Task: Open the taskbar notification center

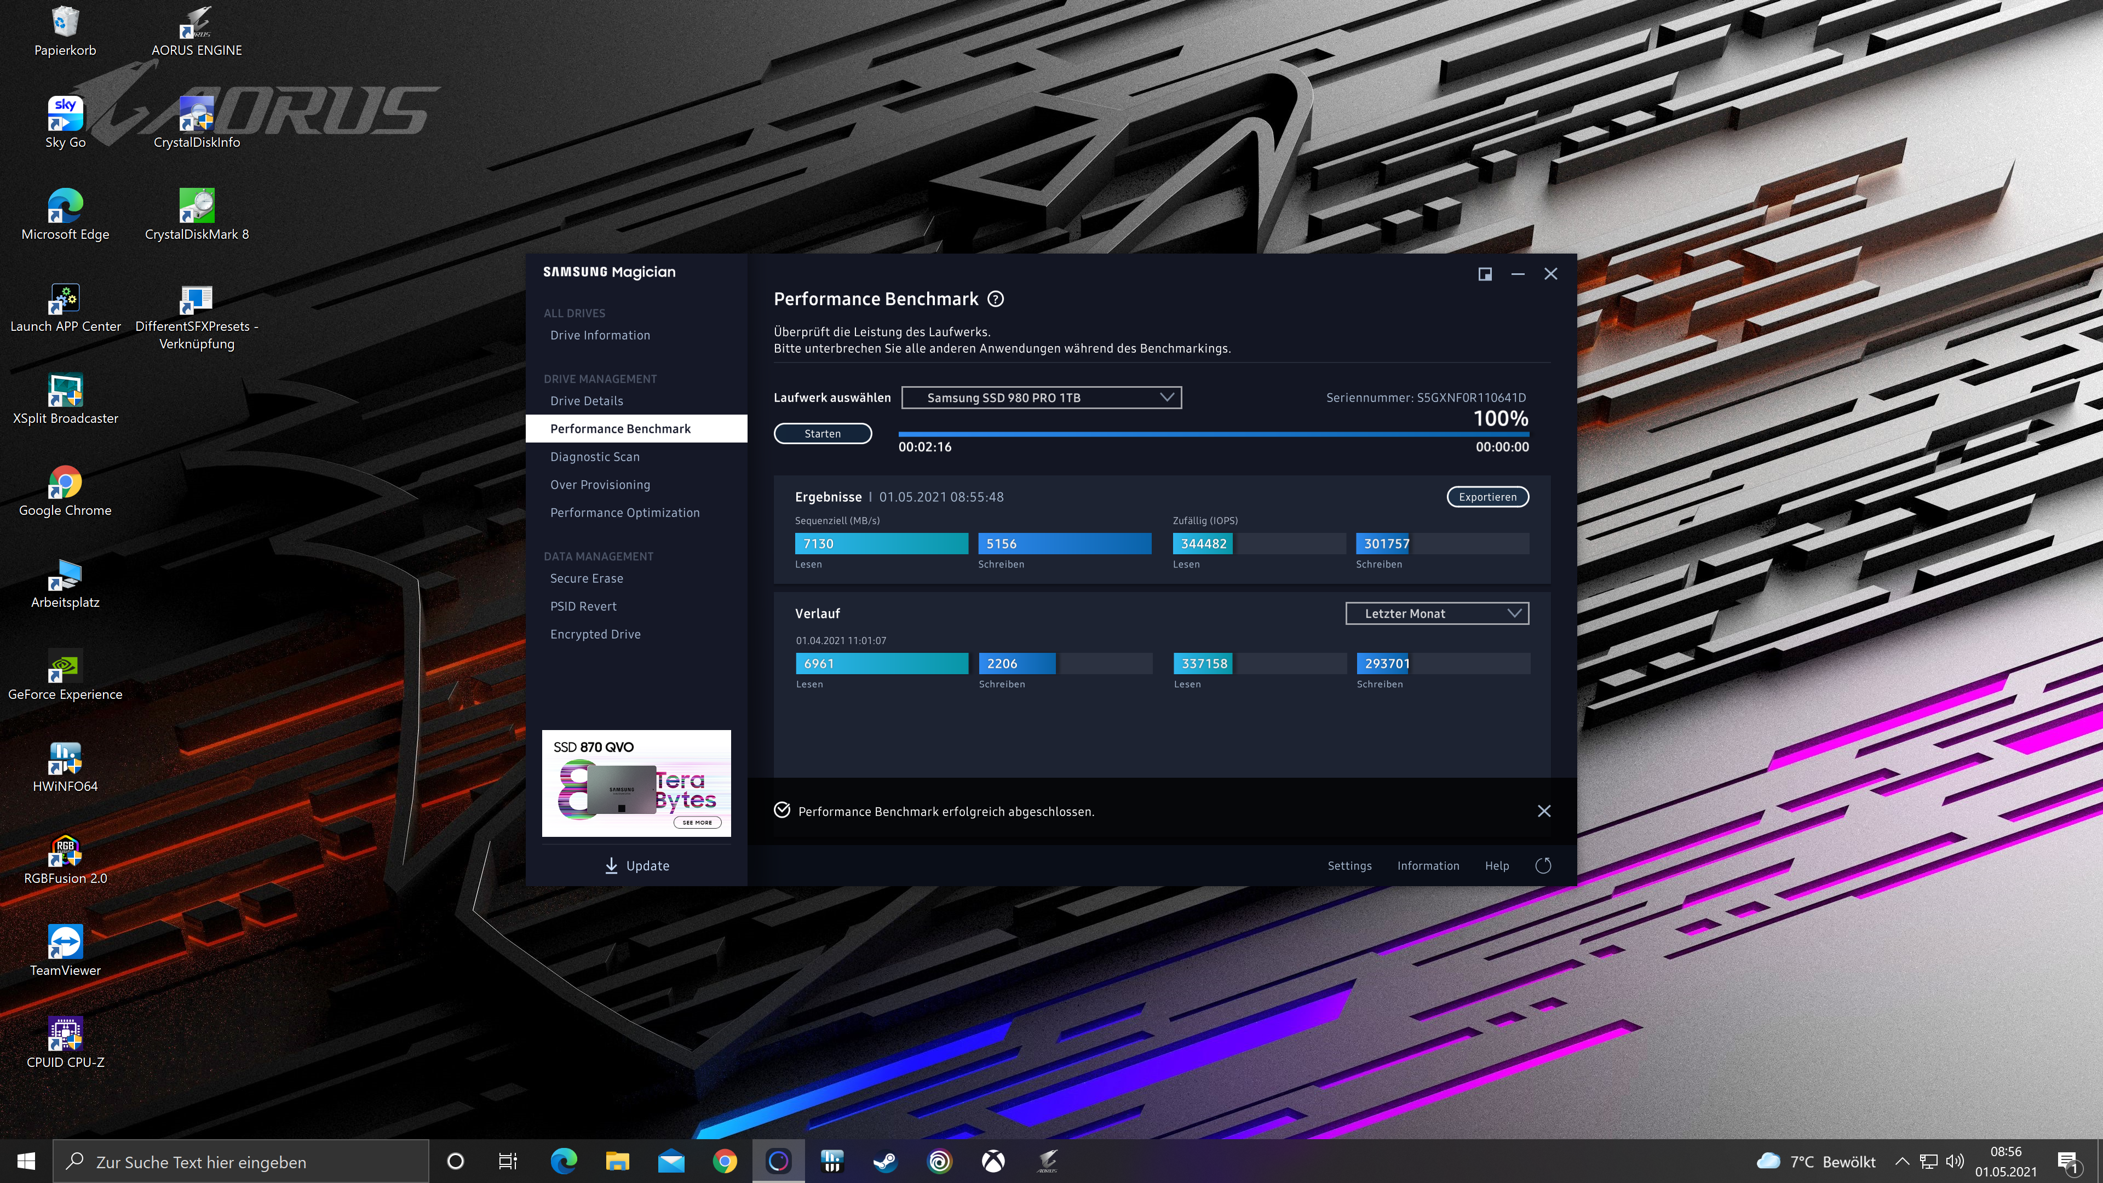Action: point(2068,1163)
